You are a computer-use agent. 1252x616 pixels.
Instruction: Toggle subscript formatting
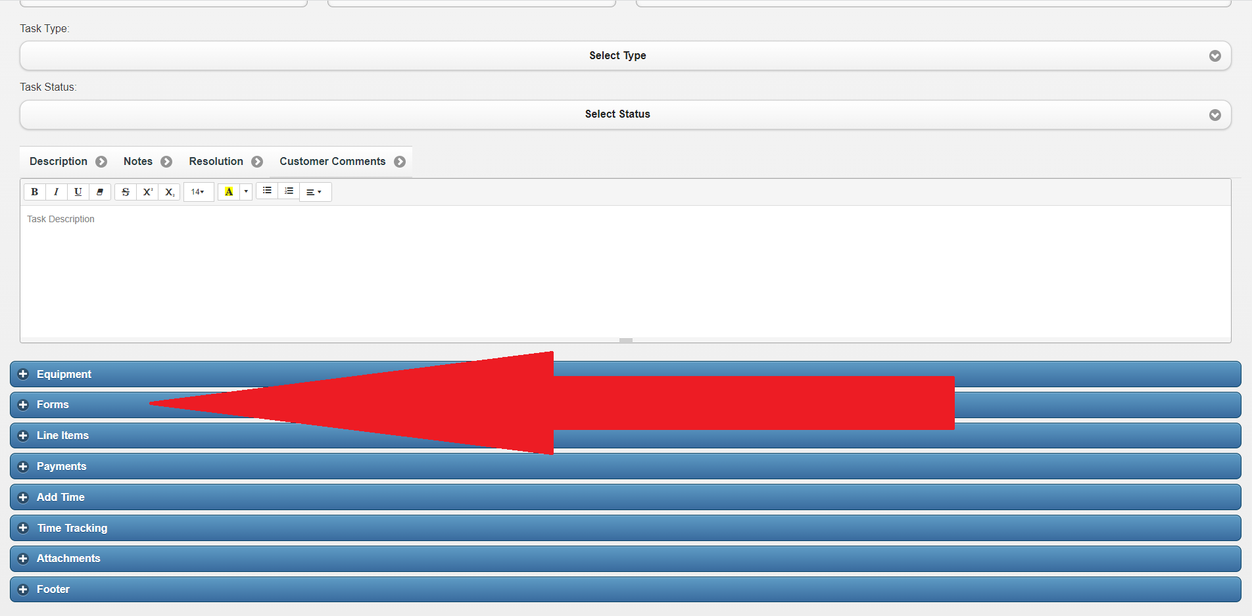pyautogui.click(x=170, y=192)
